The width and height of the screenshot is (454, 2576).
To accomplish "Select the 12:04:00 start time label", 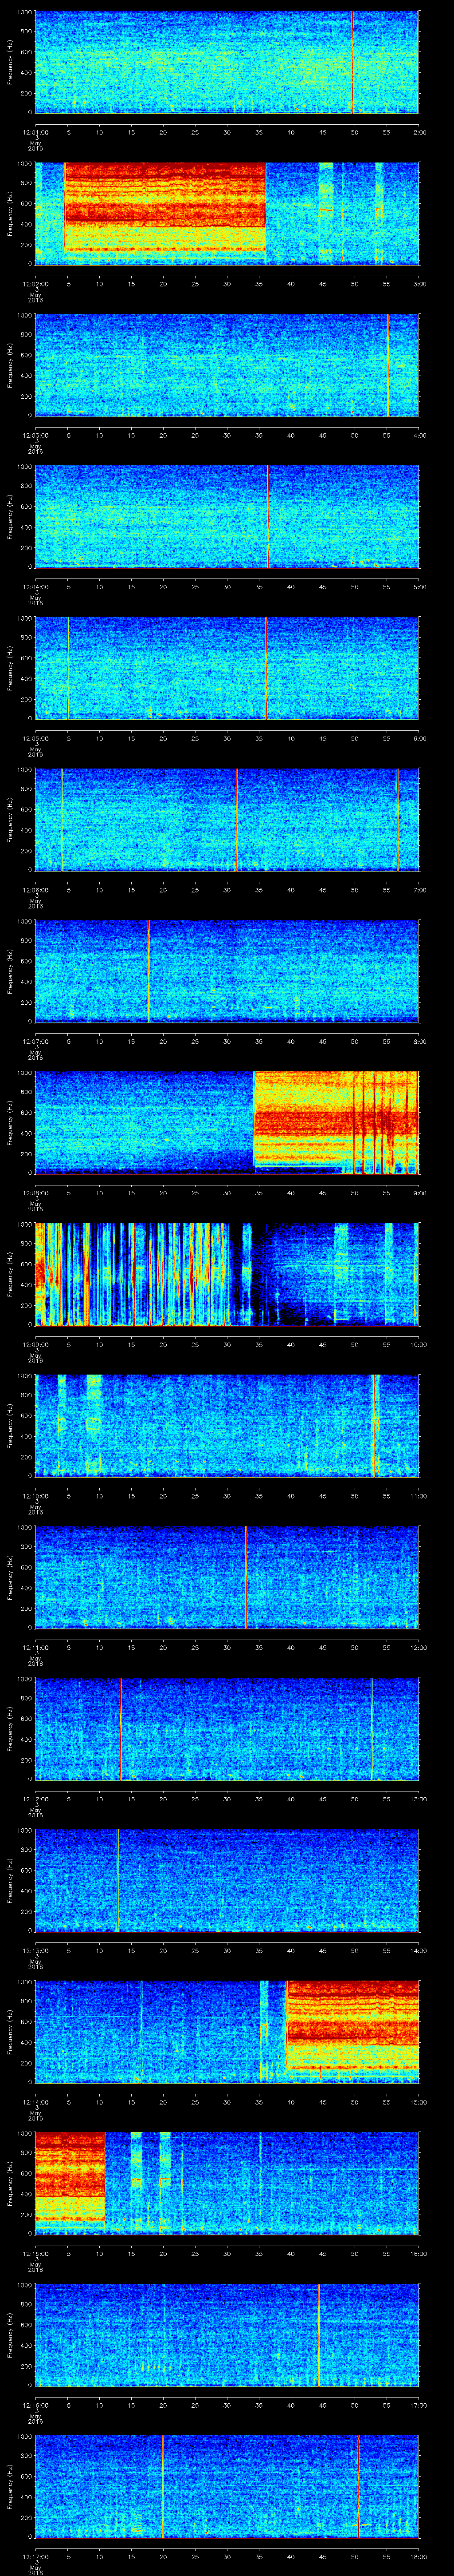I will click(x=35, y=587).
